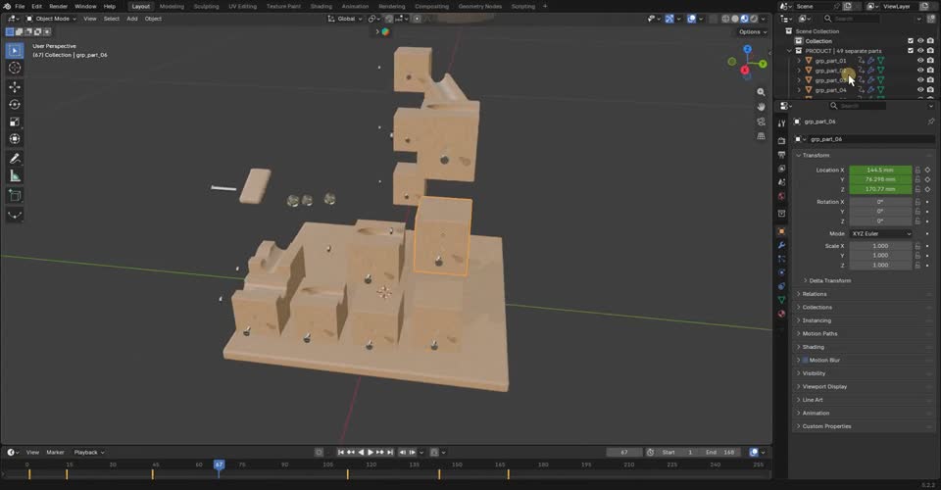Viewport: 941px width, 490px height.
Task: Toggle camera view icon in viewport
Action: (761, 122)
